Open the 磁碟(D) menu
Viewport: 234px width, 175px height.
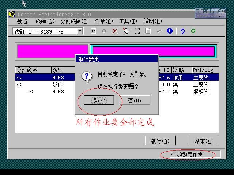[x=45, y=22]
